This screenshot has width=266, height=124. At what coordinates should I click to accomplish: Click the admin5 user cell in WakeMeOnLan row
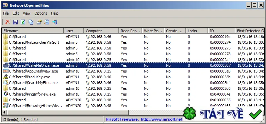click(x=71, y=65)
